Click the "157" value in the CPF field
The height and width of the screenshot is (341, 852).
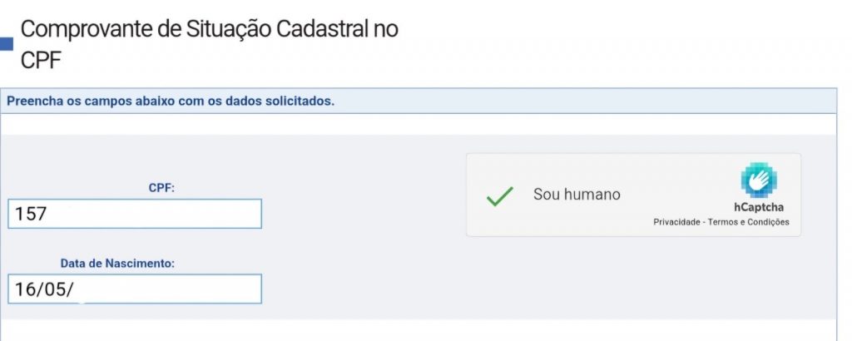click(x=31, y=214)
